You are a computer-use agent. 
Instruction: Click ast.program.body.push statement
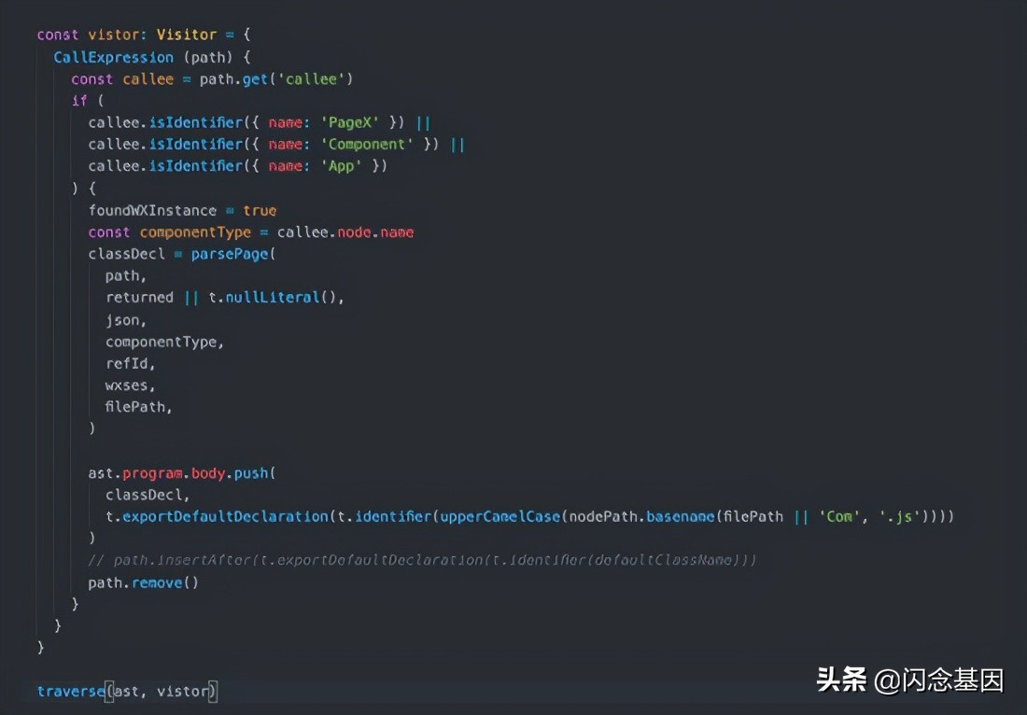(x=180, y=472)
